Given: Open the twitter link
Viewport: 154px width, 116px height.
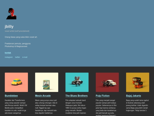Looking at the screenshot, I should click(x=17, y=57).
